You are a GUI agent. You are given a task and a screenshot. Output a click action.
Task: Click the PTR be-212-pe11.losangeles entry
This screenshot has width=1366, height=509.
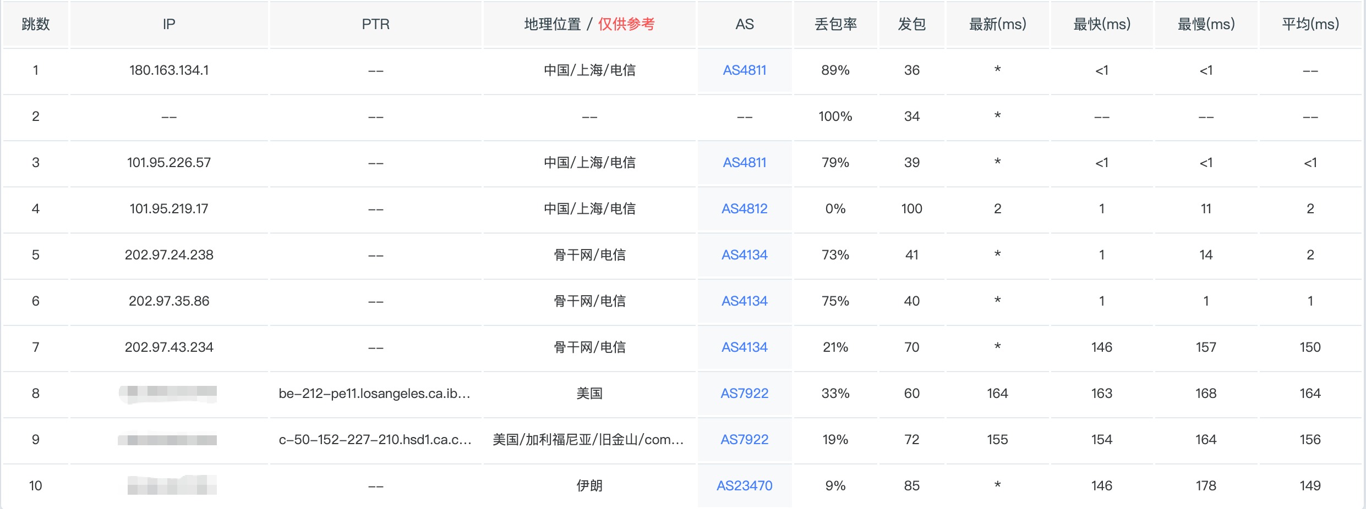click(374, 394)
